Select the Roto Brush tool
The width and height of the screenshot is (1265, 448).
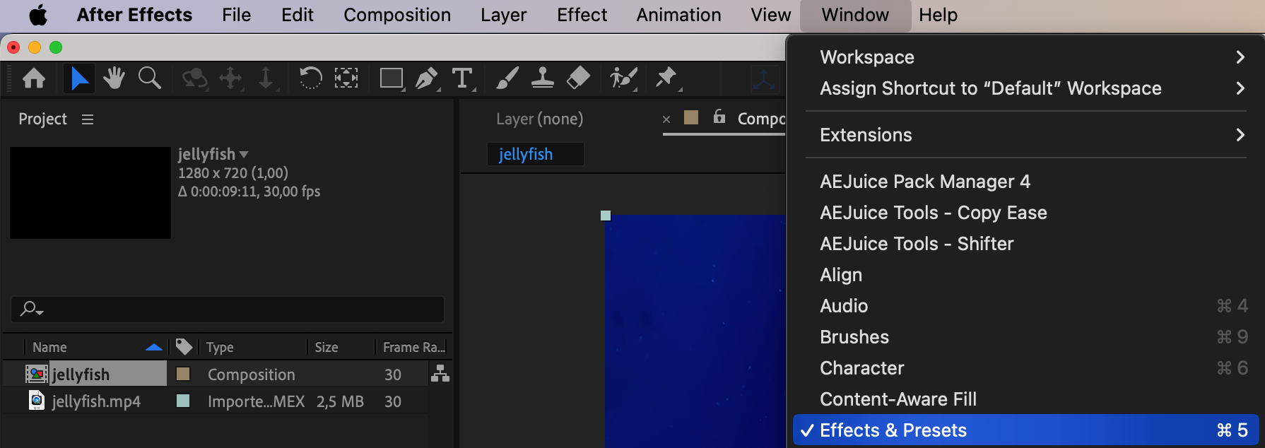click(624, 78)
